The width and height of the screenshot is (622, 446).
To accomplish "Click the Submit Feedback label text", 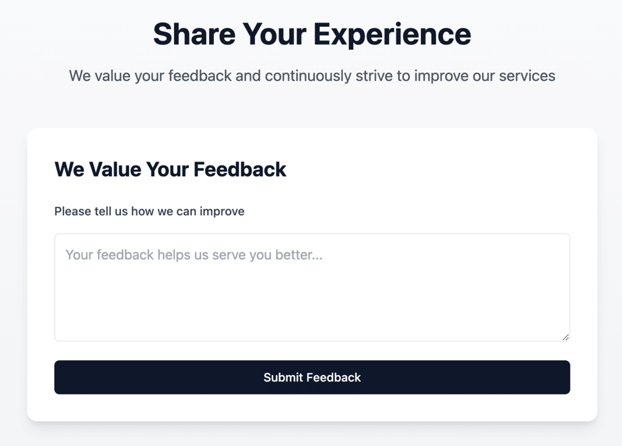I will 312,377.
